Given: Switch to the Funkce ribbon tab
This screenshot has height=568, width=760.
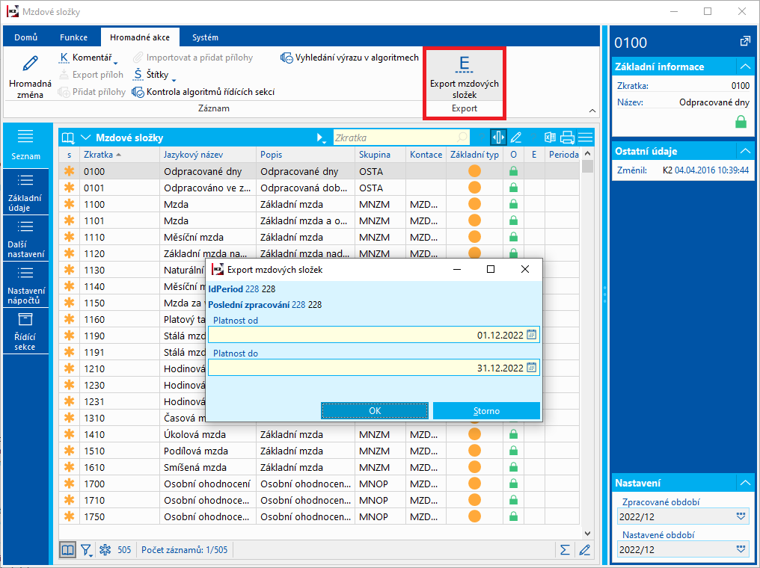Looking at the screenshot, I should 74,37.
